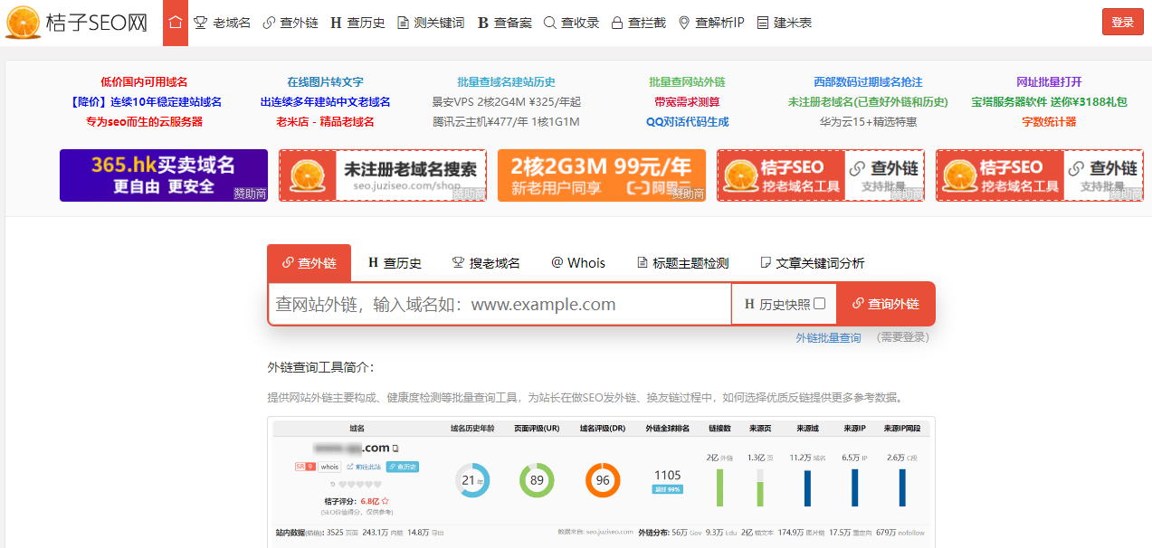1152x548 pixels.
Task: Click the domain input field showing www.example.com
Action: 498,304
